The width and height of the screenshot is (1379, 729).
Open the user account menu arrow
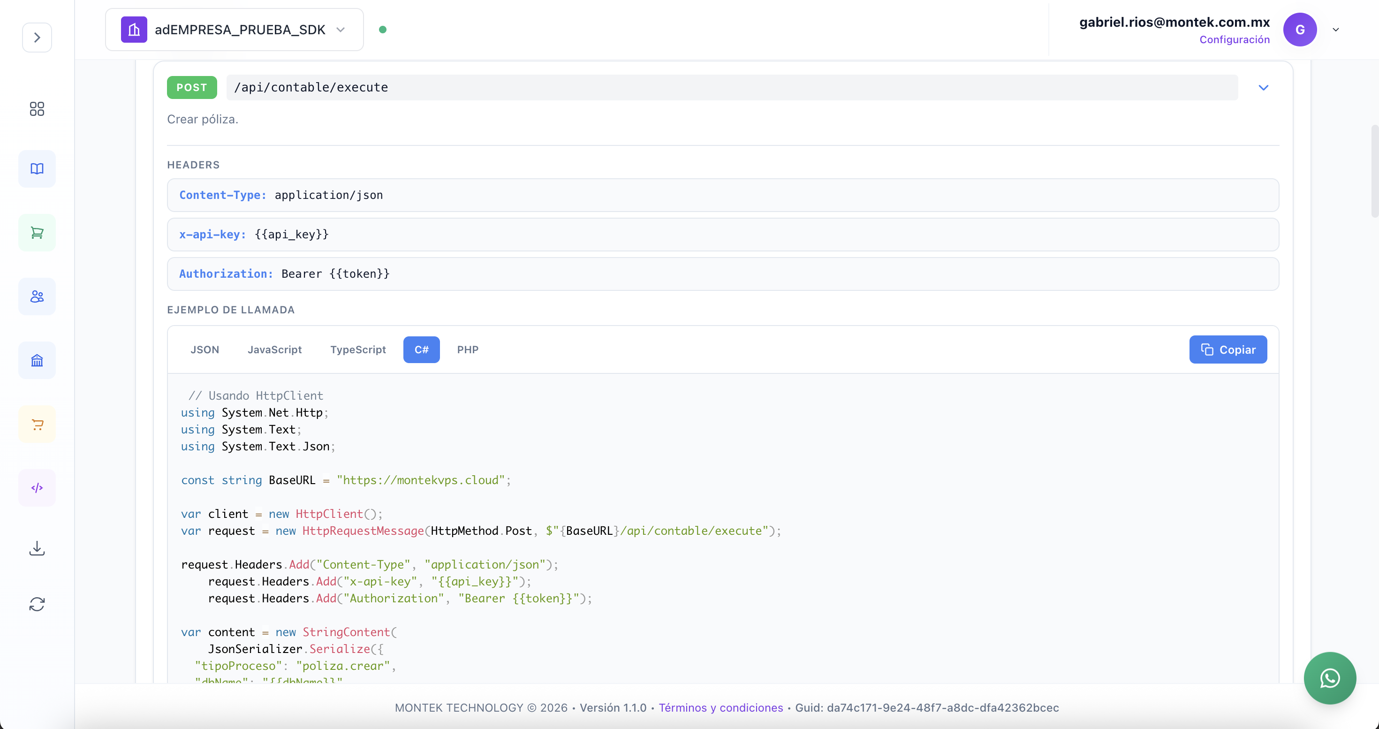click(x=1336, y=30)
